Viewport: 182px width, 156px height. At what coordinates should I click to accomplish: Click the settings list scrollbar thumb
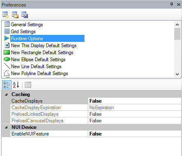pos(177,34)
